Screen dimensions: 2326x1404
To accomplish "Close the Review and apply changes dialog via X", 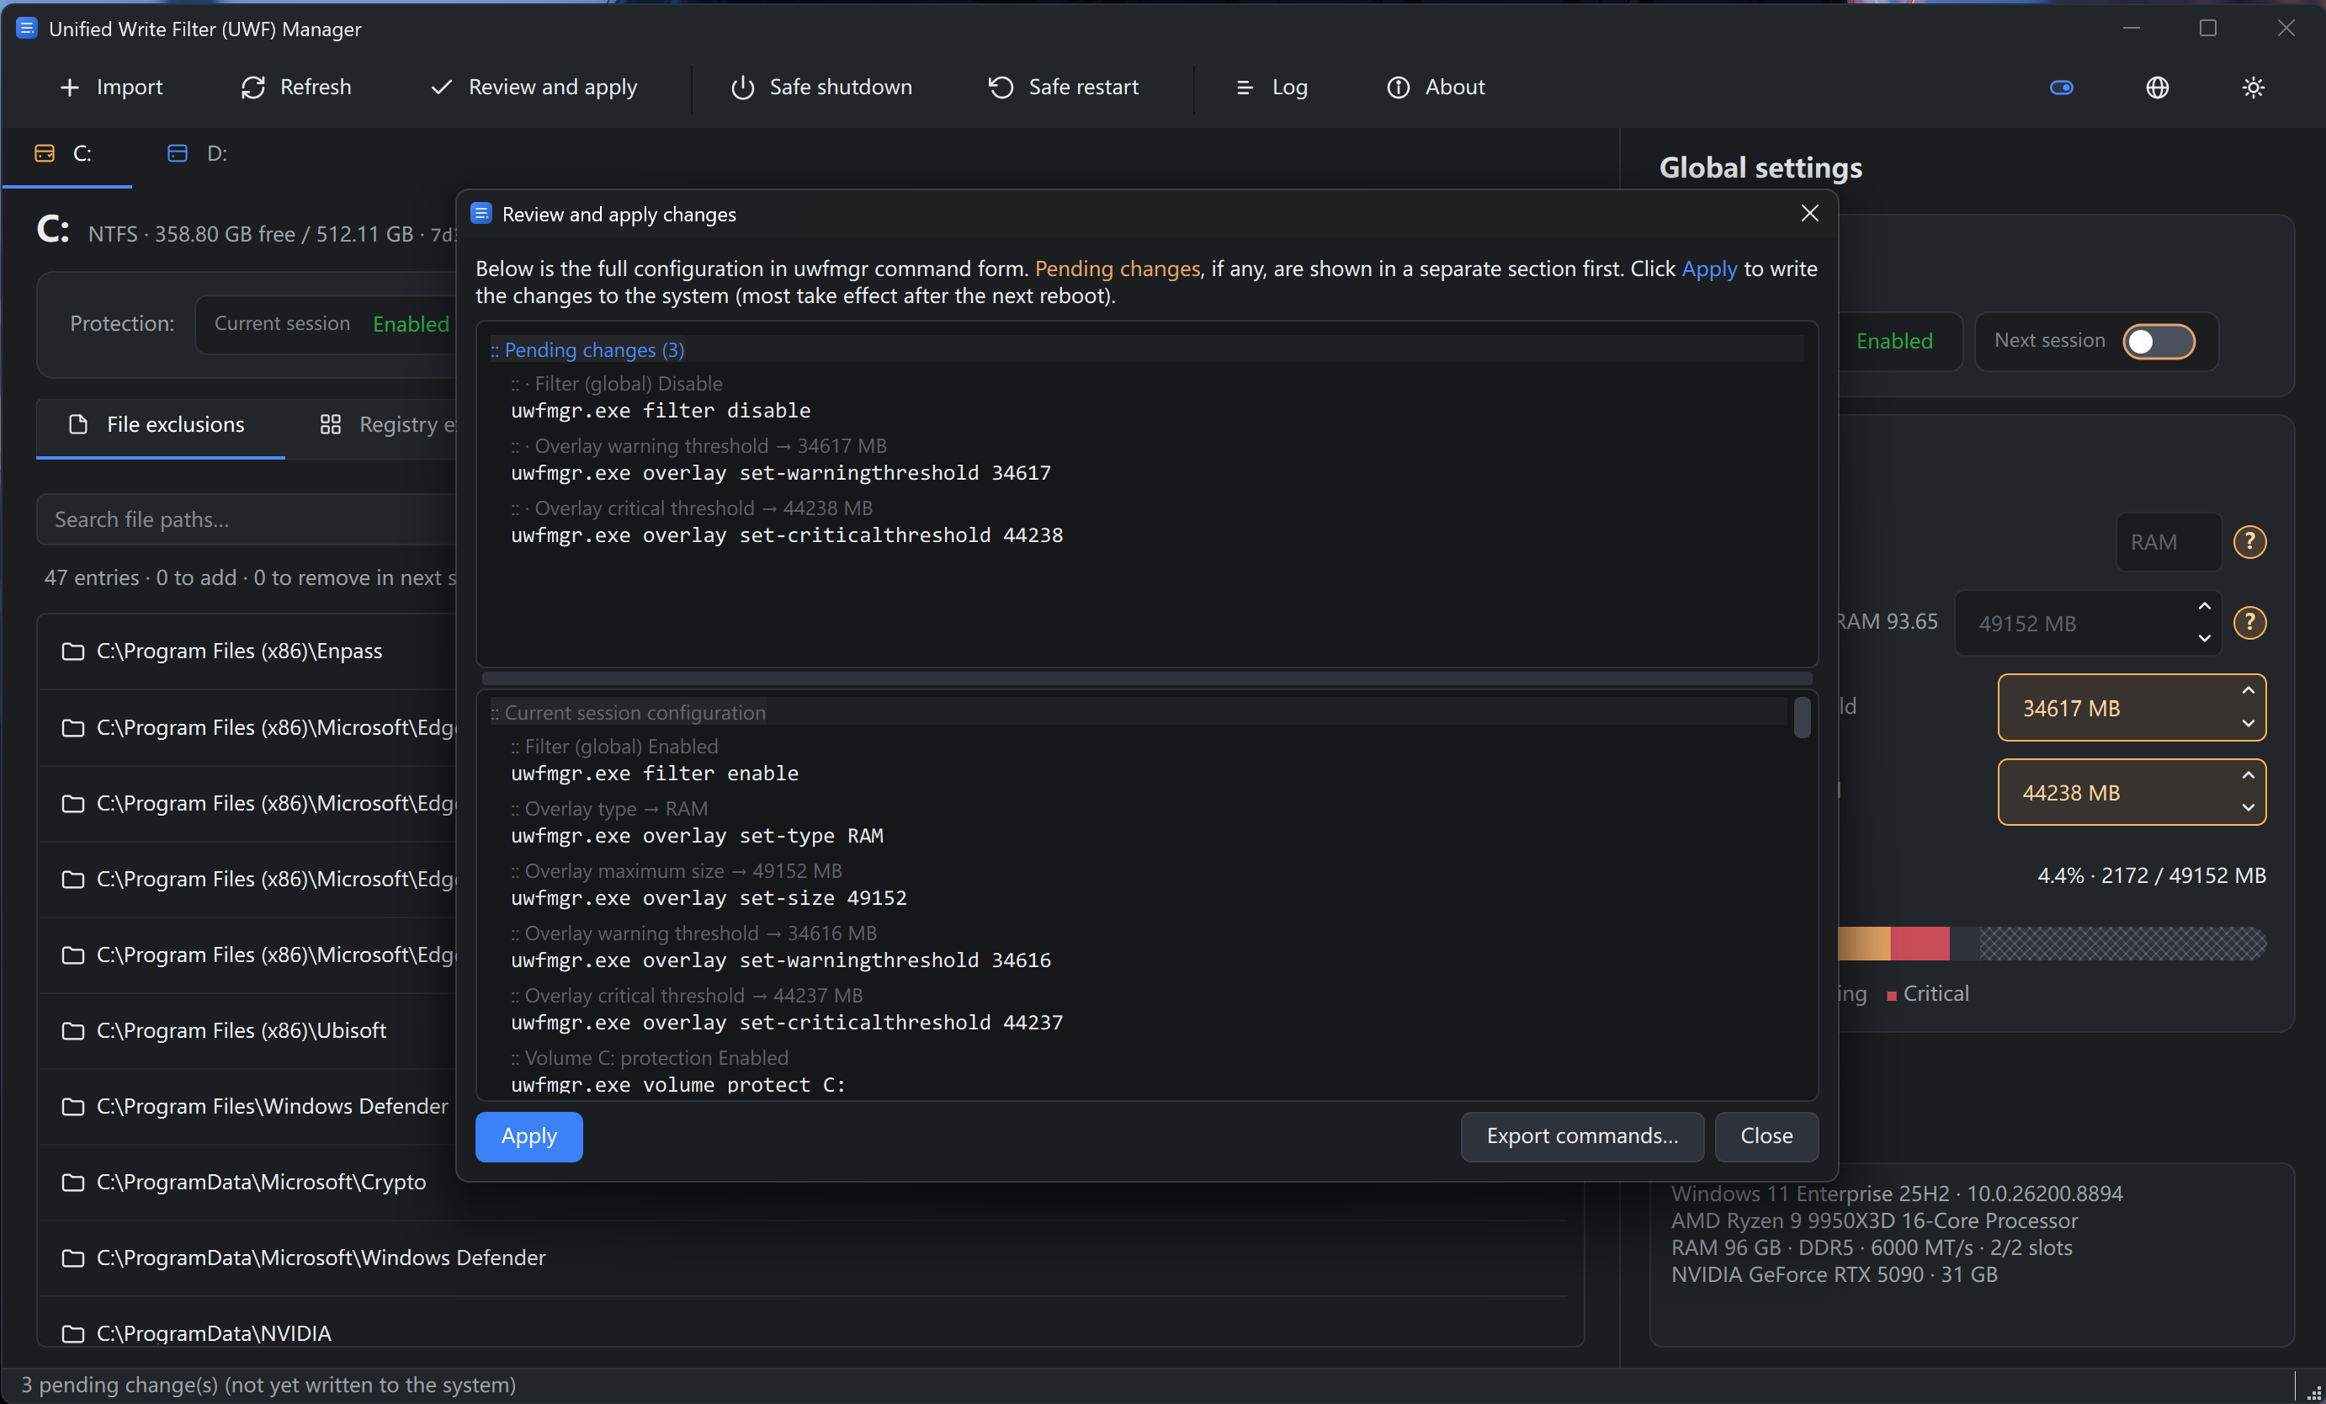I will [x=1808, y=214].
